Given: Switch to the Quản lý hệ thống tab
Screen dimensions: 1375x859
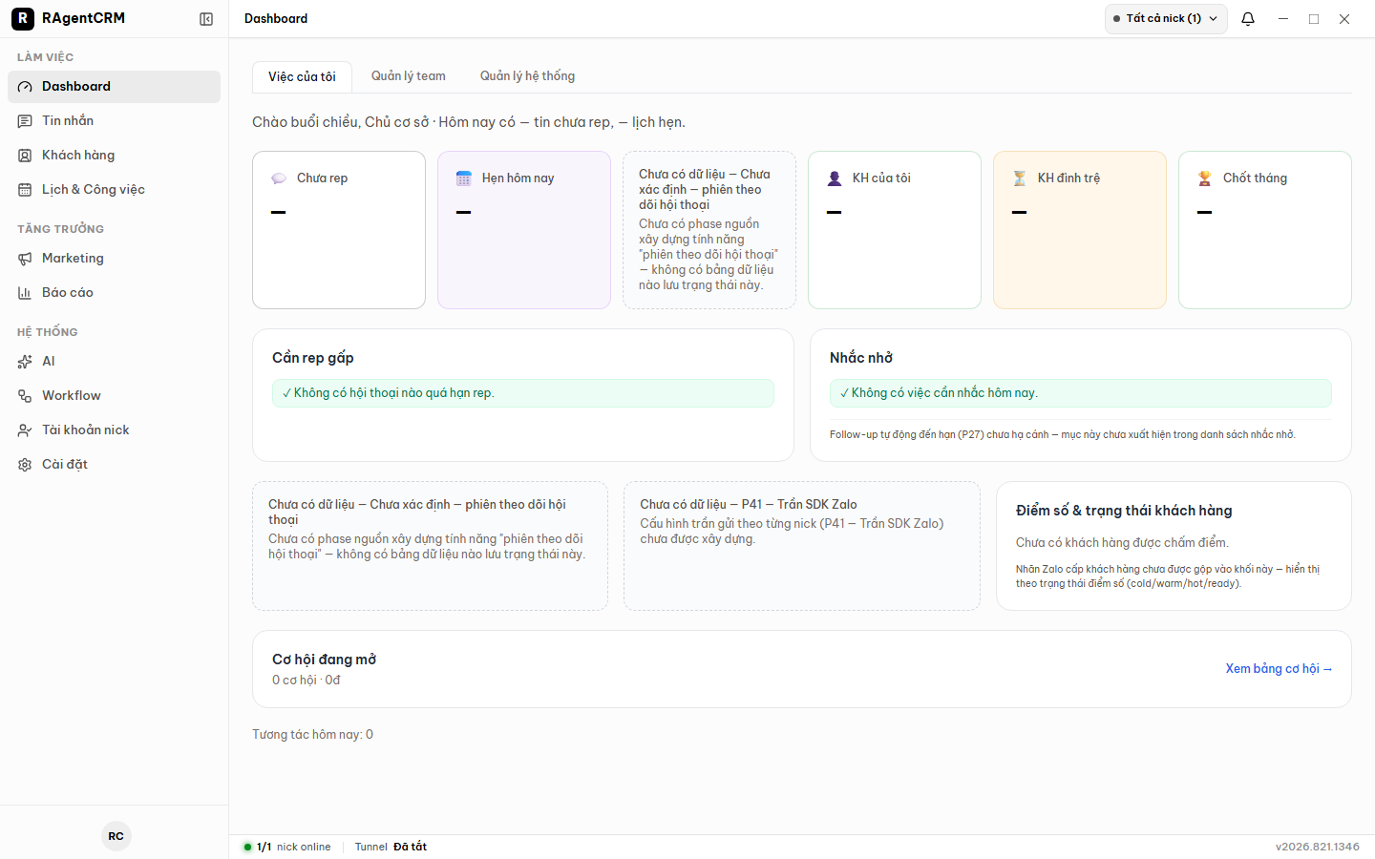Looking at the screenshot, I should (x=527, y=76).
